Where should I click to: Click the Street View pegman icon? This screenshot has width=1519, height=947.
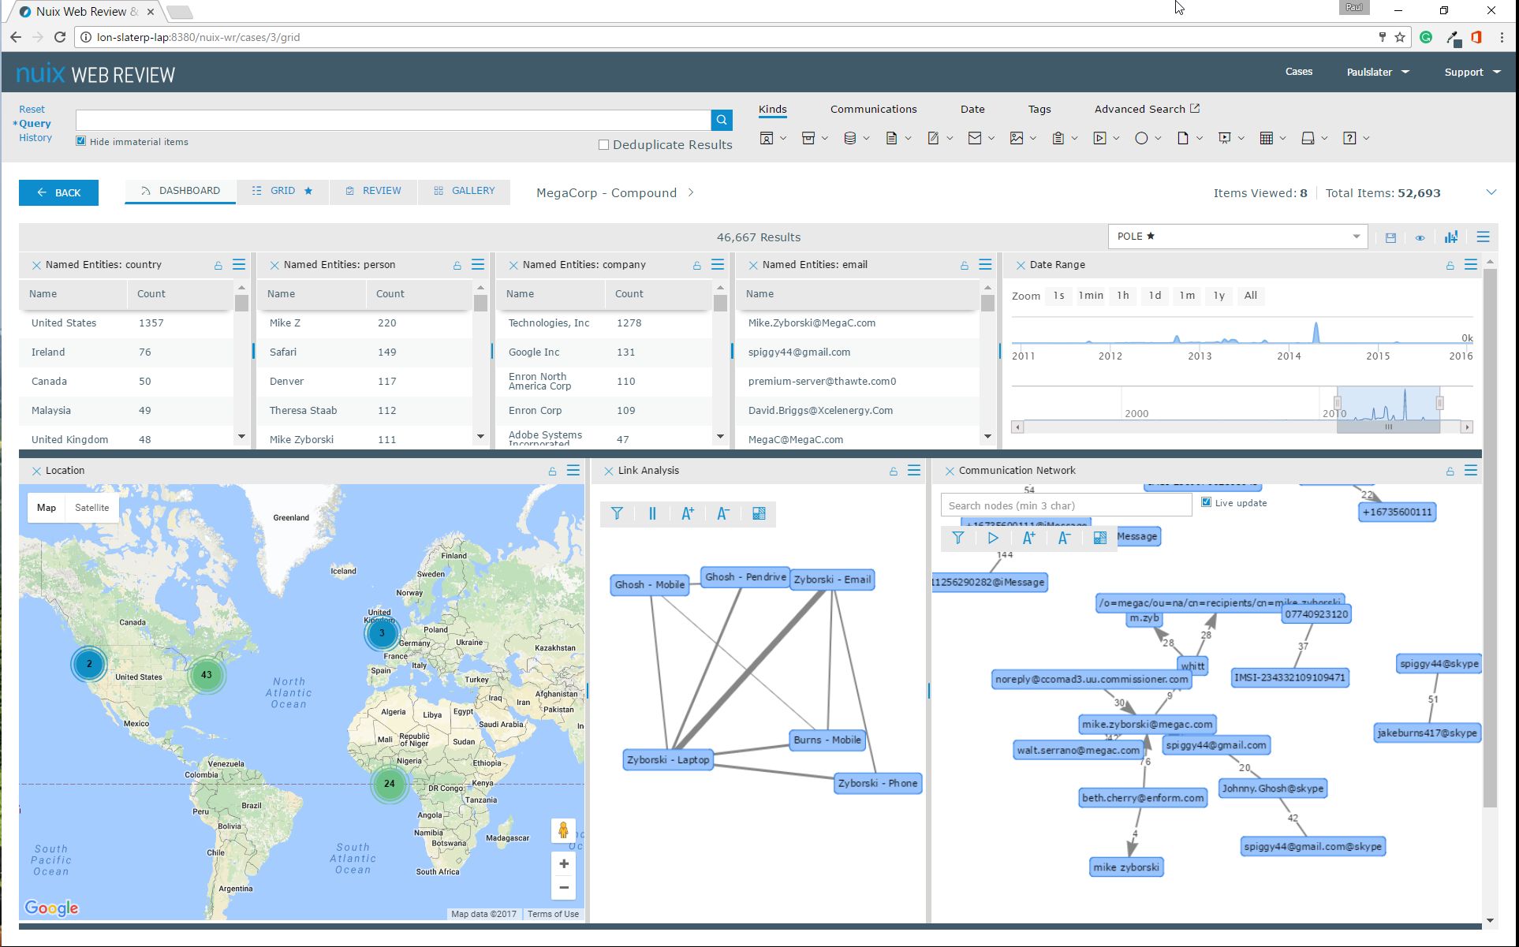point(563,830)
